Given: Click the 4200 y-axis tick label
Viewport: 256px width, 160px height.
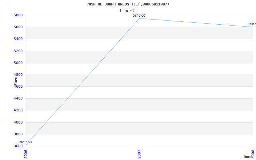Looking at the screenshot, I should tap(18, 110).
